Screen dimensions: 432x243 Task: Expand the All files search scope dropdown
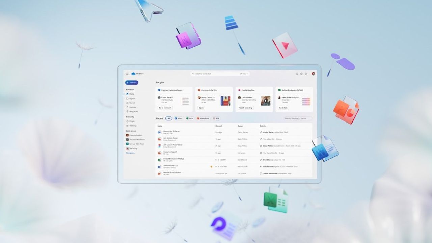[244, 74]
